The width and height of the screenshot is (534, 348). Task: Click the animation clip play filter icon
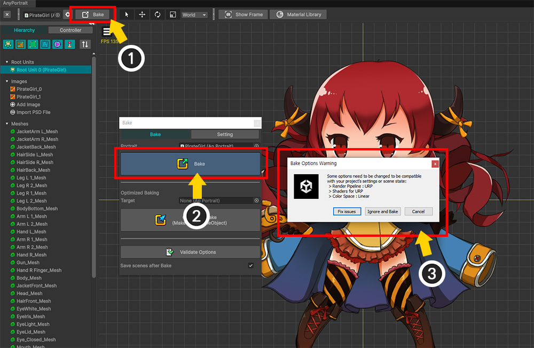pos(57,44)
